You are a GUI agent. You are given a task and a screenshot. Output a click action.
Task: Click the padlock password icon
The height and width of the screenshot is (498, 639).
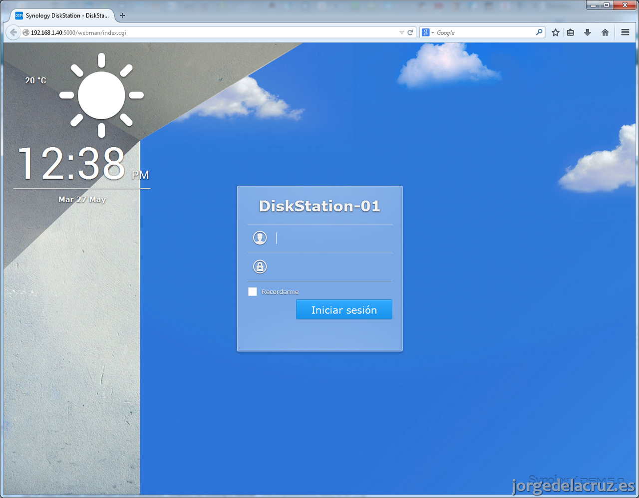point(260,266)
